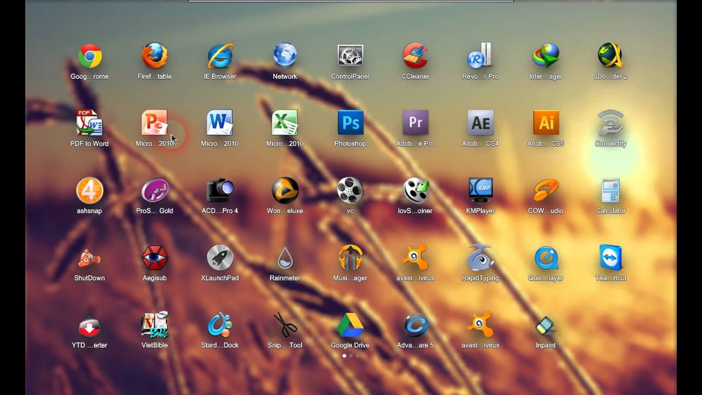Launch the Connectify hotspot icon

(610, 123)
